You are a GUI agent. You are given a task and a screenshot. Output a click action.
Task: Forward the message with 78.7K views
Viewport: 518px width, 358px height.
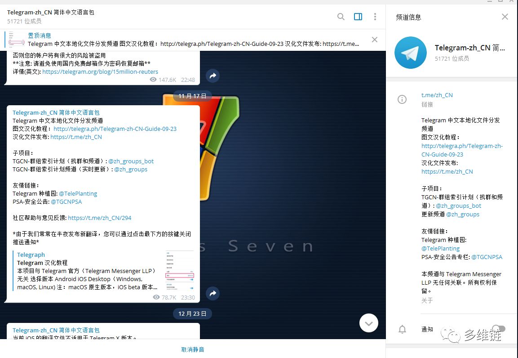tap(213, 293)
